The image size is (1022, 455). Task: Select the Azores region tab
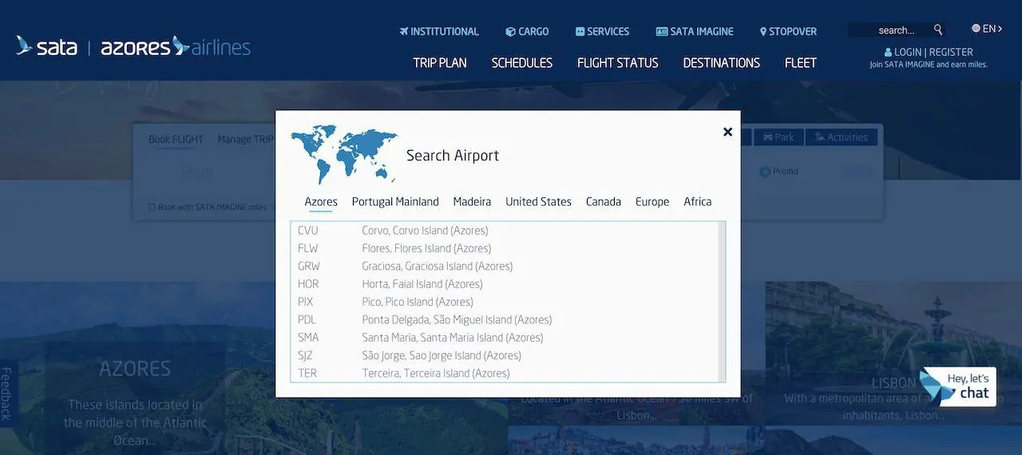(x=321, y=202)
